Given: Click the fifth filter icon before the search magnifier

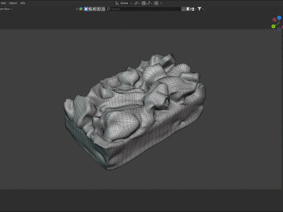Looking at the screenshot, I should pos(103,9).
